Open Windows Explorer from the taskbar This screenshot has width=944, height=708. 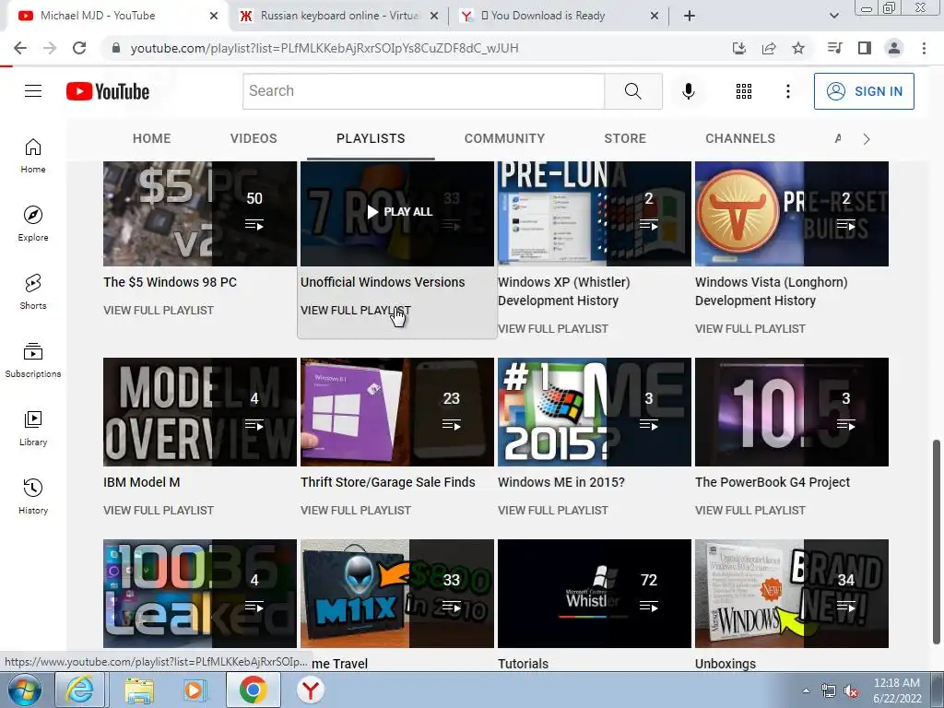pyautogui.click(x=139, y=690)
